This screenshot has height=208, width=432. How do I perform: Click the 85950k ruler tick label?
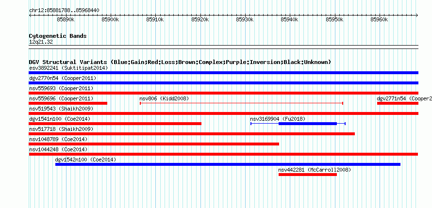334,19
